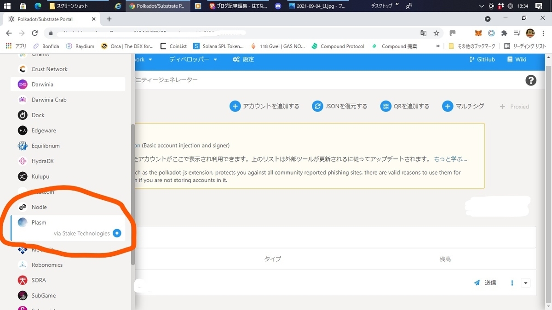Open the リーディング リスト reading list
552x310 pixels.
[525, 46]
